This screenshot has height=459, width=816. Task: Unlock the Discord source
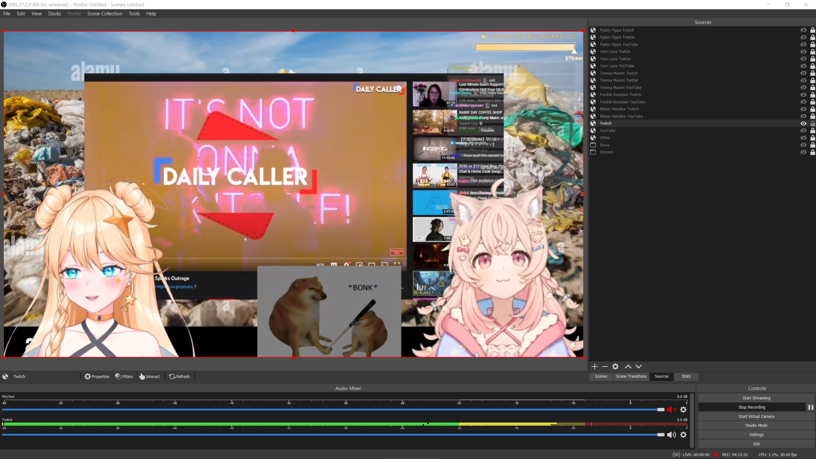tap(812, 152)
